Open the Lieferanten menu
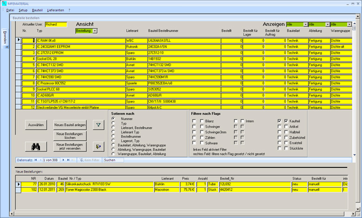This screenshot has height=218, width=362. [x=55, y=10]
